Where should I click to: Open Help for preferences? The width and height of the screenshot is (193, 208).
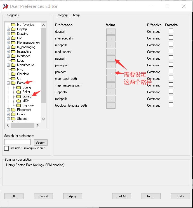[x=180, y=196]
